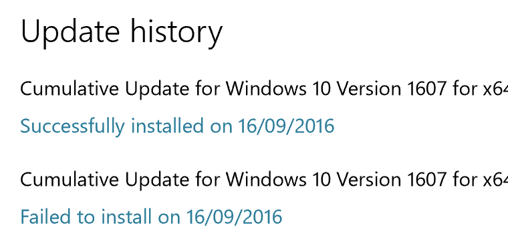Click the 16/09/2016 date in the successful install link

coord(286,126)
